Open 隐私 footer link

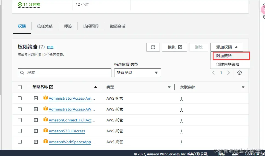coord(221,154)
